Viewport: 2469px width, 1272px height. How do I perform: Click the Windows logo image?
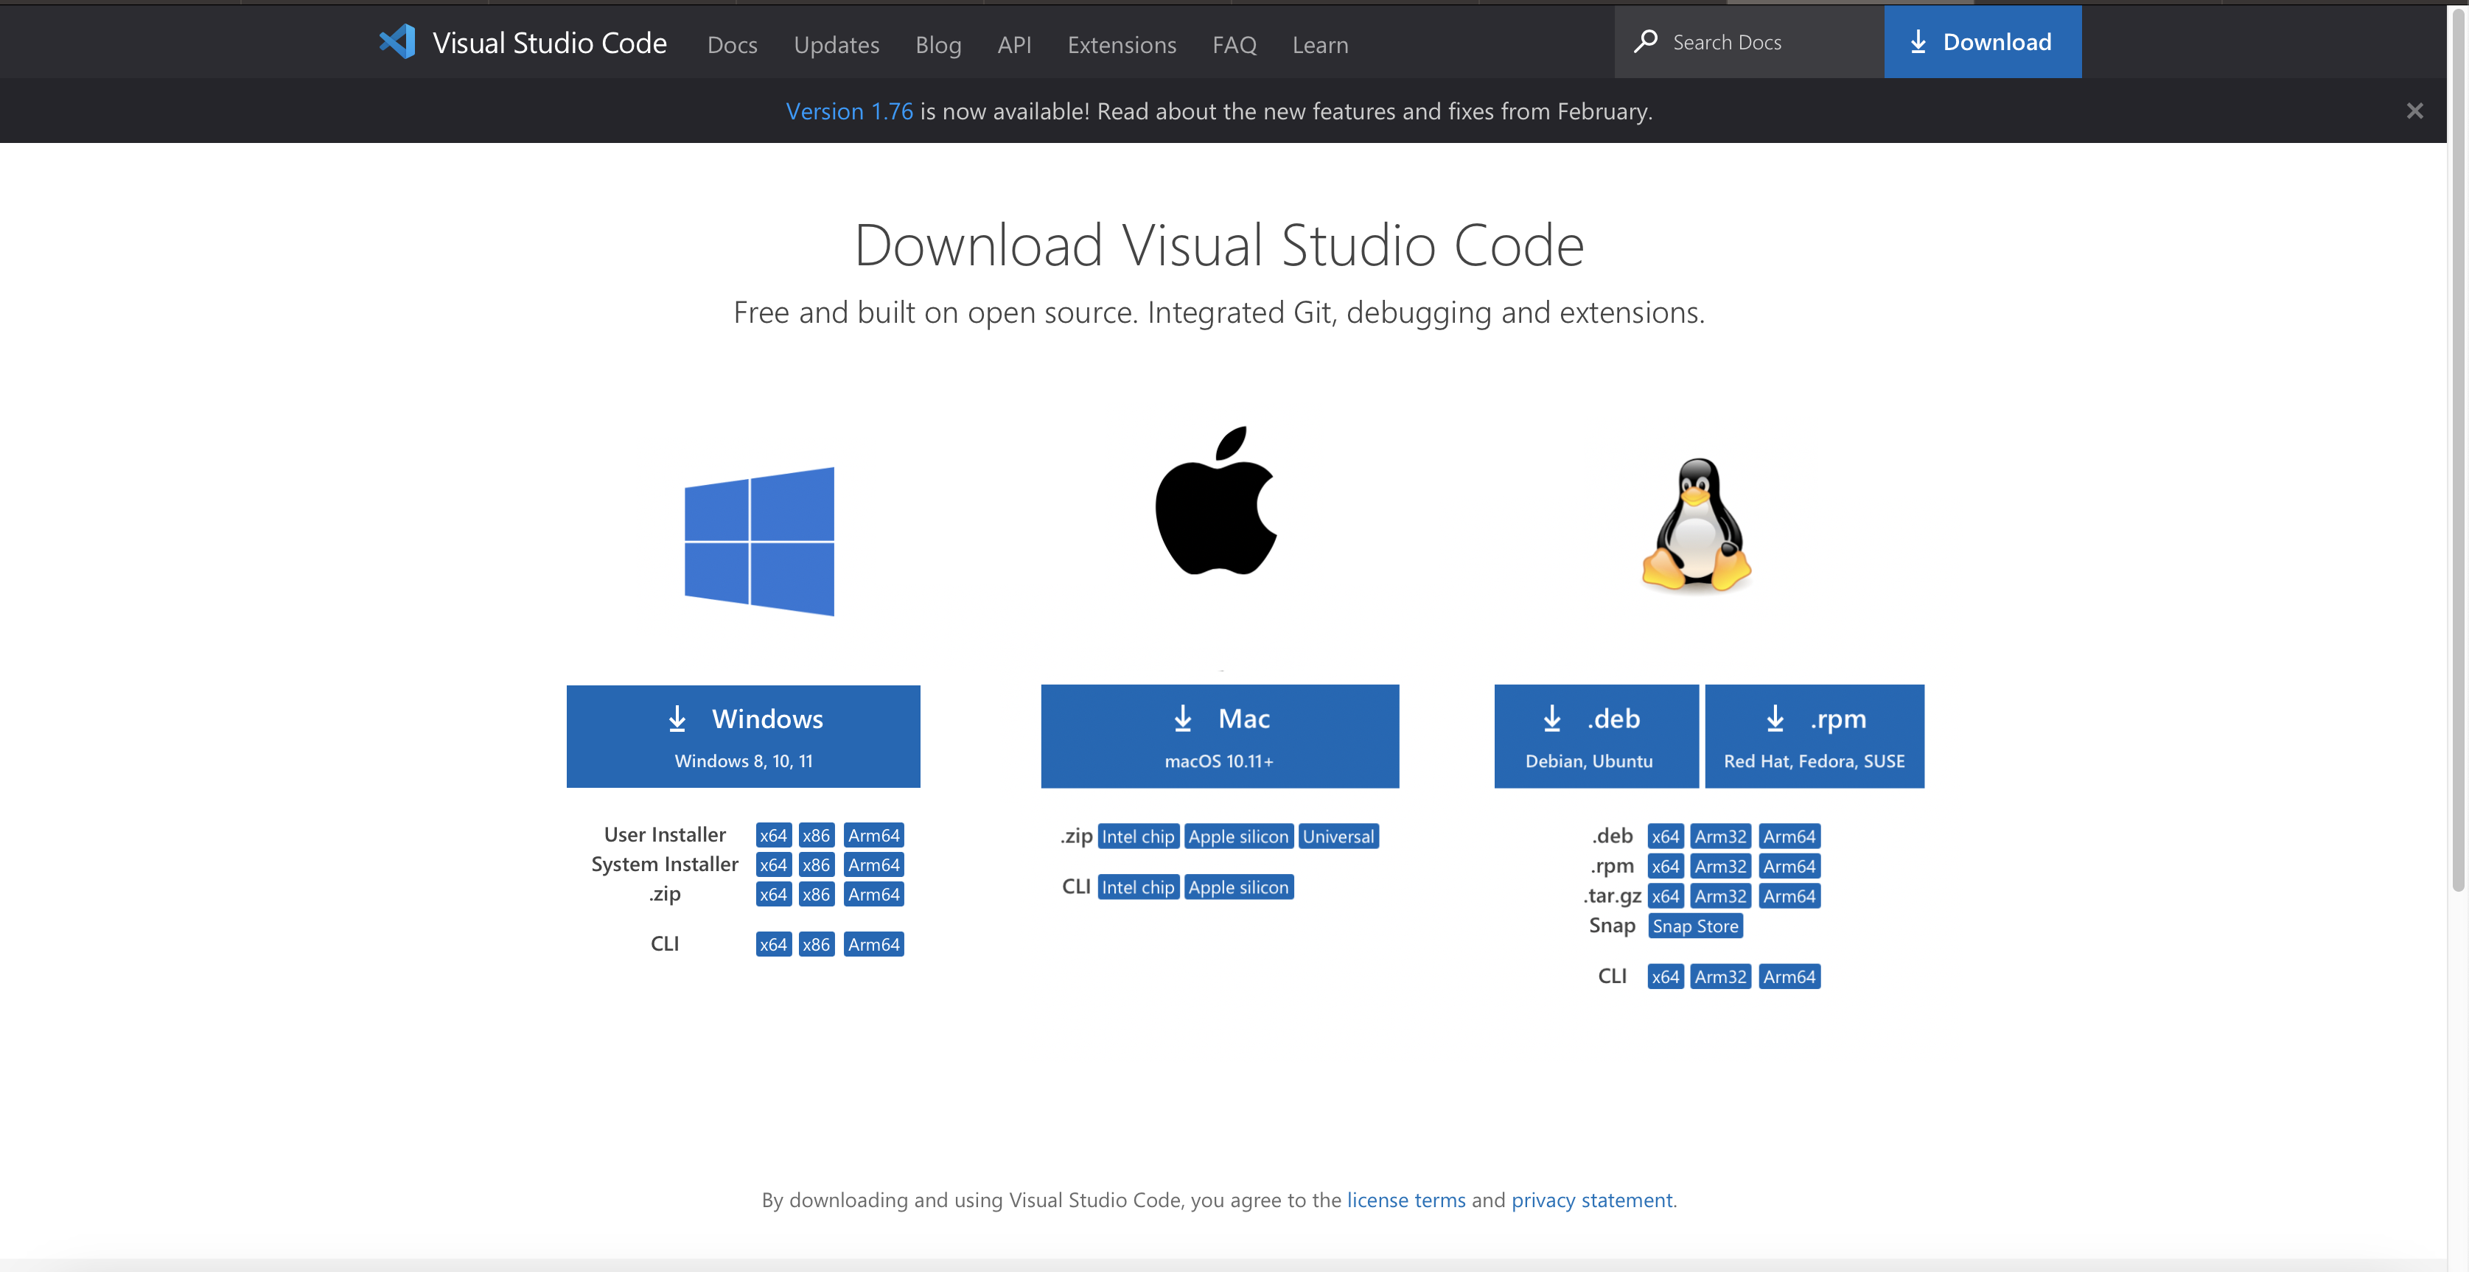[759, 542]
